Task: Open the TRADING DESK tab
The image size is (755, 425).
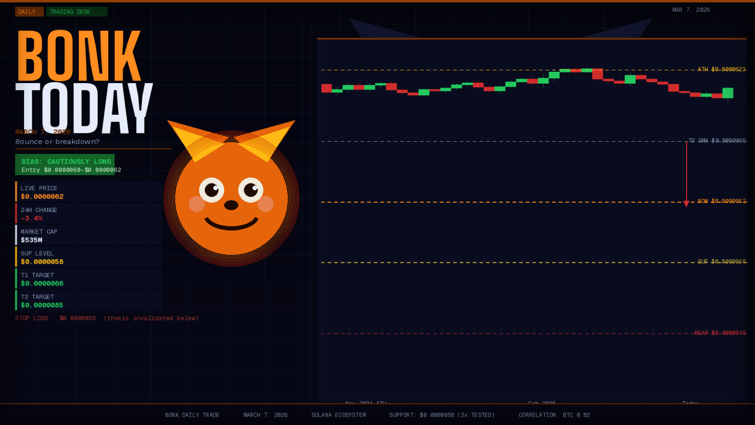Action: (77, 11)
